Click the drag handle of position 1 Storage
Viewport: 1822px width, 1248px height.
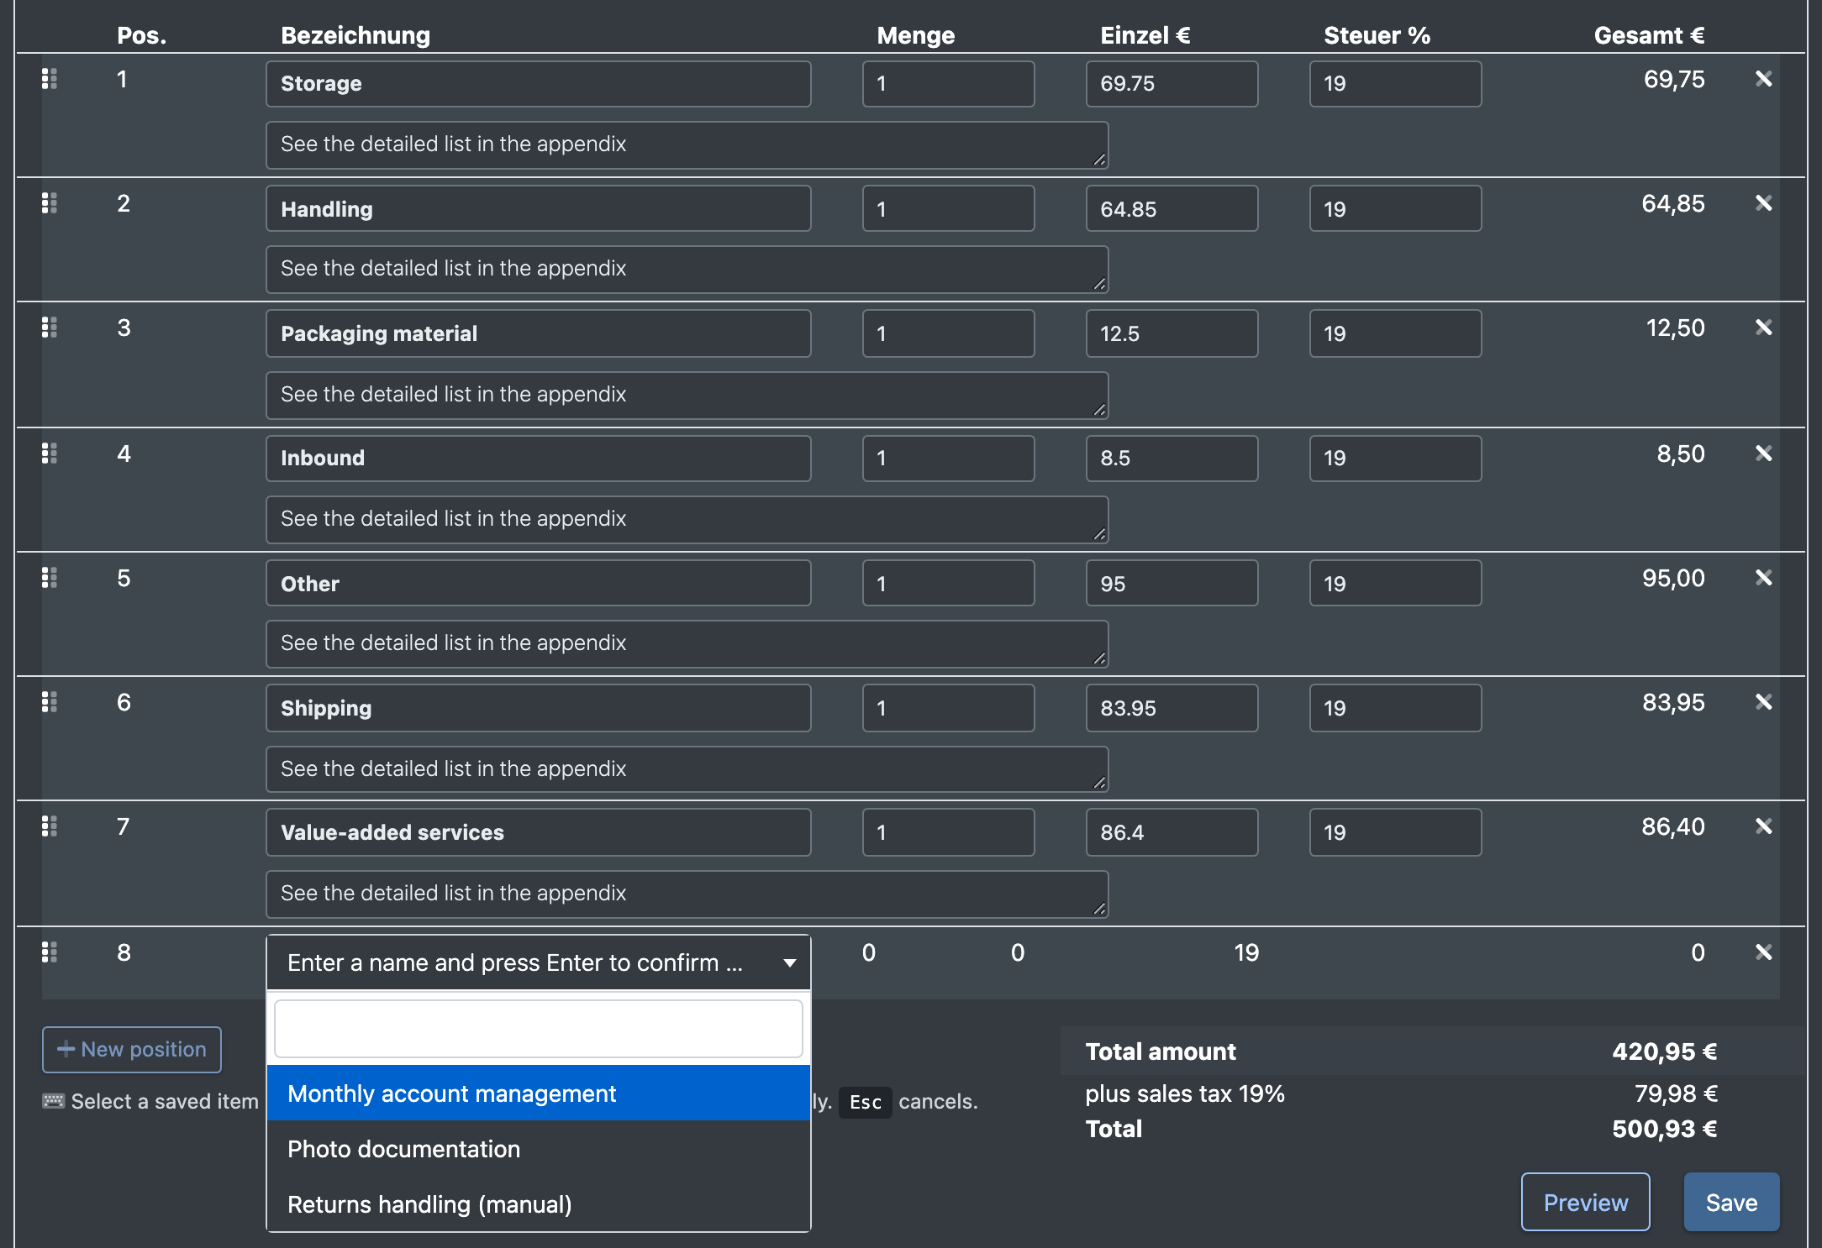click(x=50, y=79)
